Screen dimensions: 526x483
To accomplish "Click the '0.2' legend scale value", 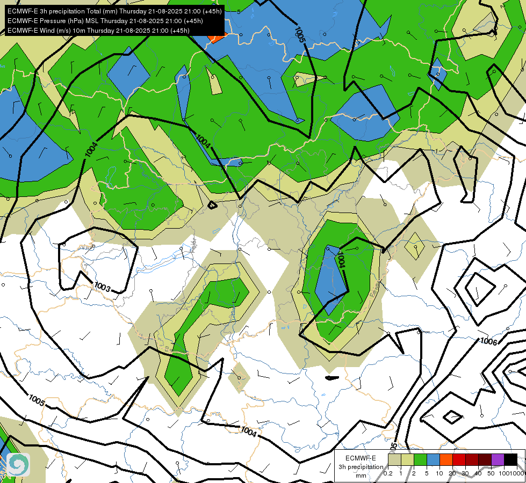I will pos(388,473).
